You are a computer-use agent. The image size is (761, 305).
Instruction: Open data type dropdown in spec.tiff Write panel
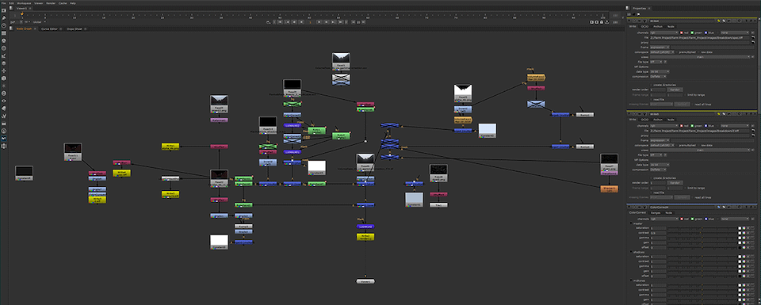(x=660, y=72)
